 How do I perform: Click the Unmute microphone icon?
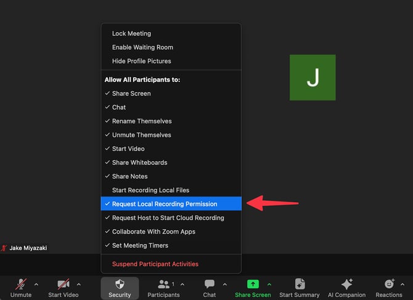click(21, 284)
